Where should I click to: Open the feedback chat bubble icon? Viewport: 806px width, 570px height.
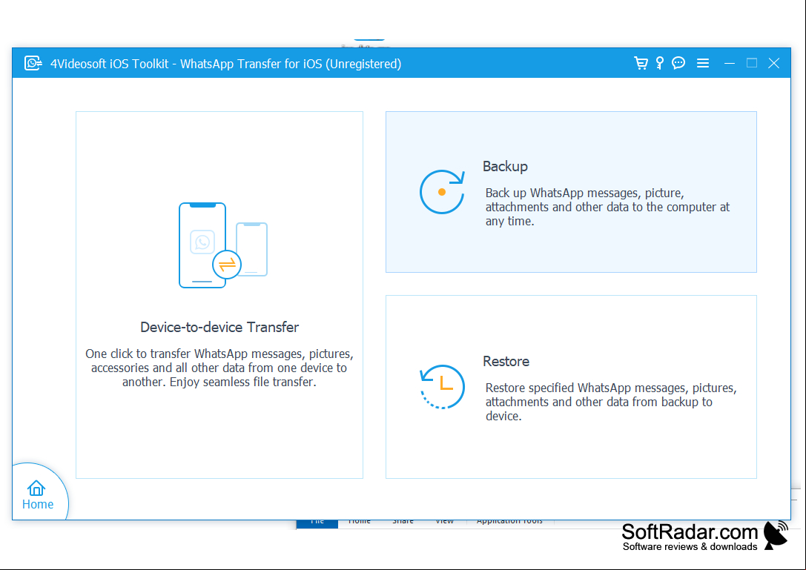678,63
